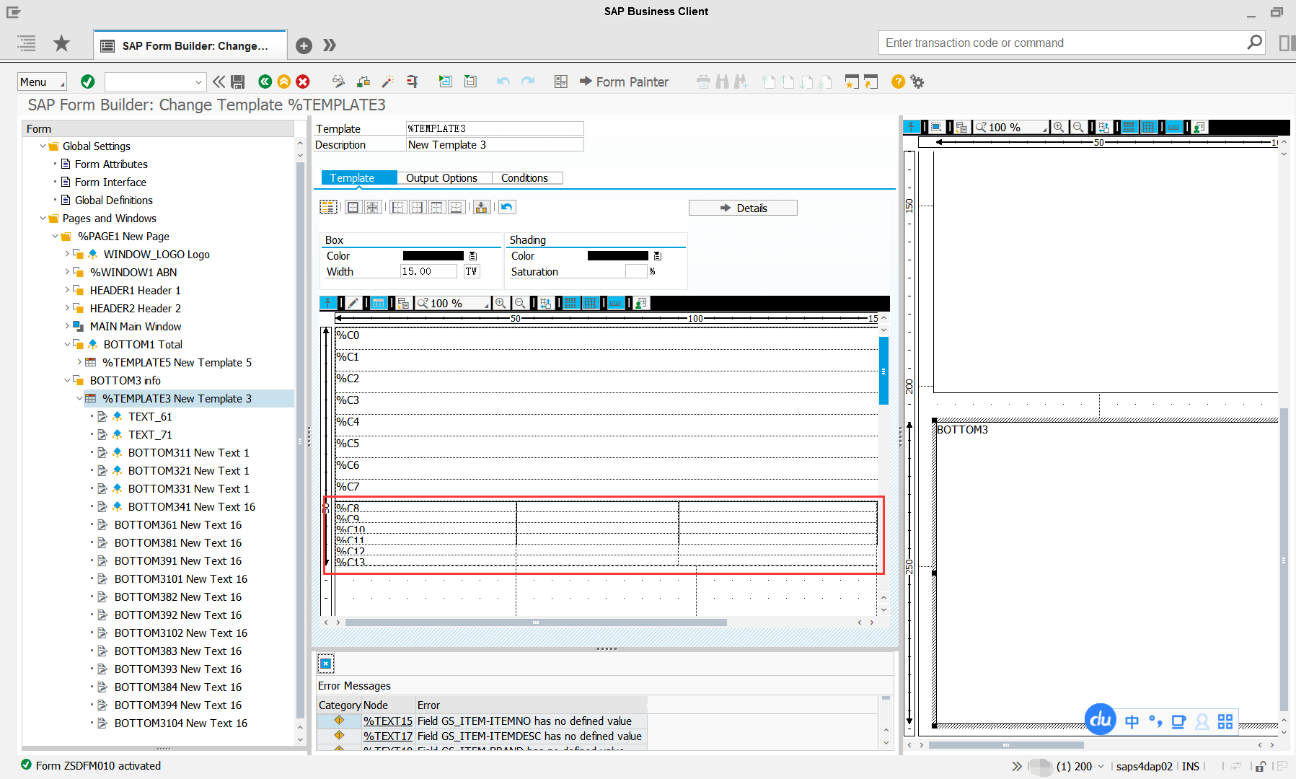Screen dimensions: 1296x779
Task: Click the template undo arrow icon
Action: (507, 207)
